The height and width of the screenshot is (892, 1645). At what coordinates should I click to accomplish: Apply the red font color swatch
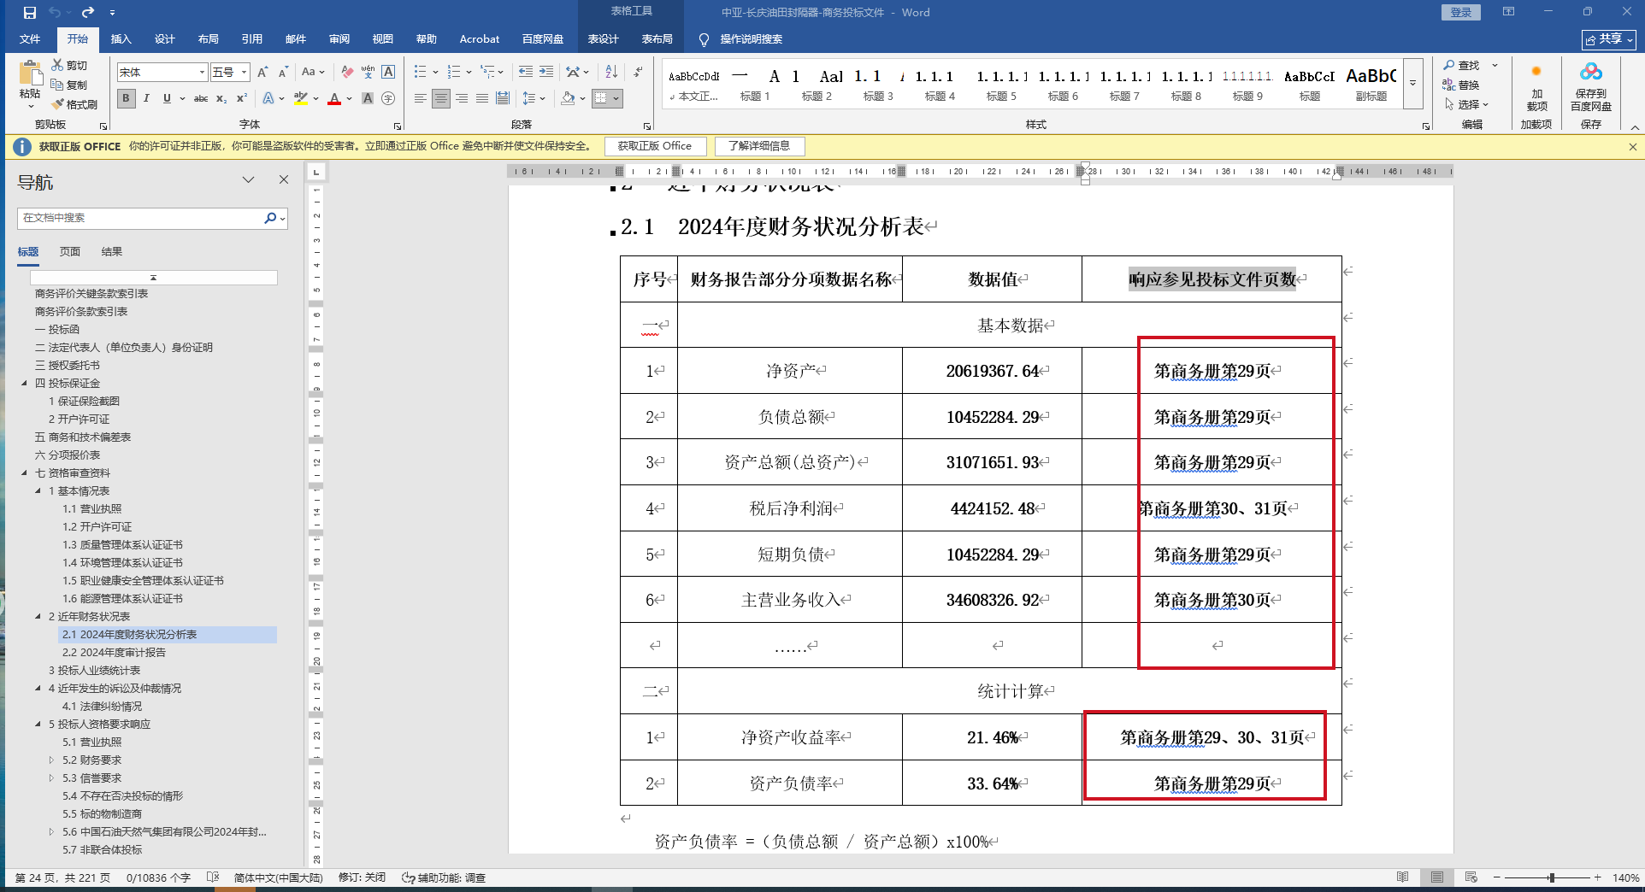[334, 98]
